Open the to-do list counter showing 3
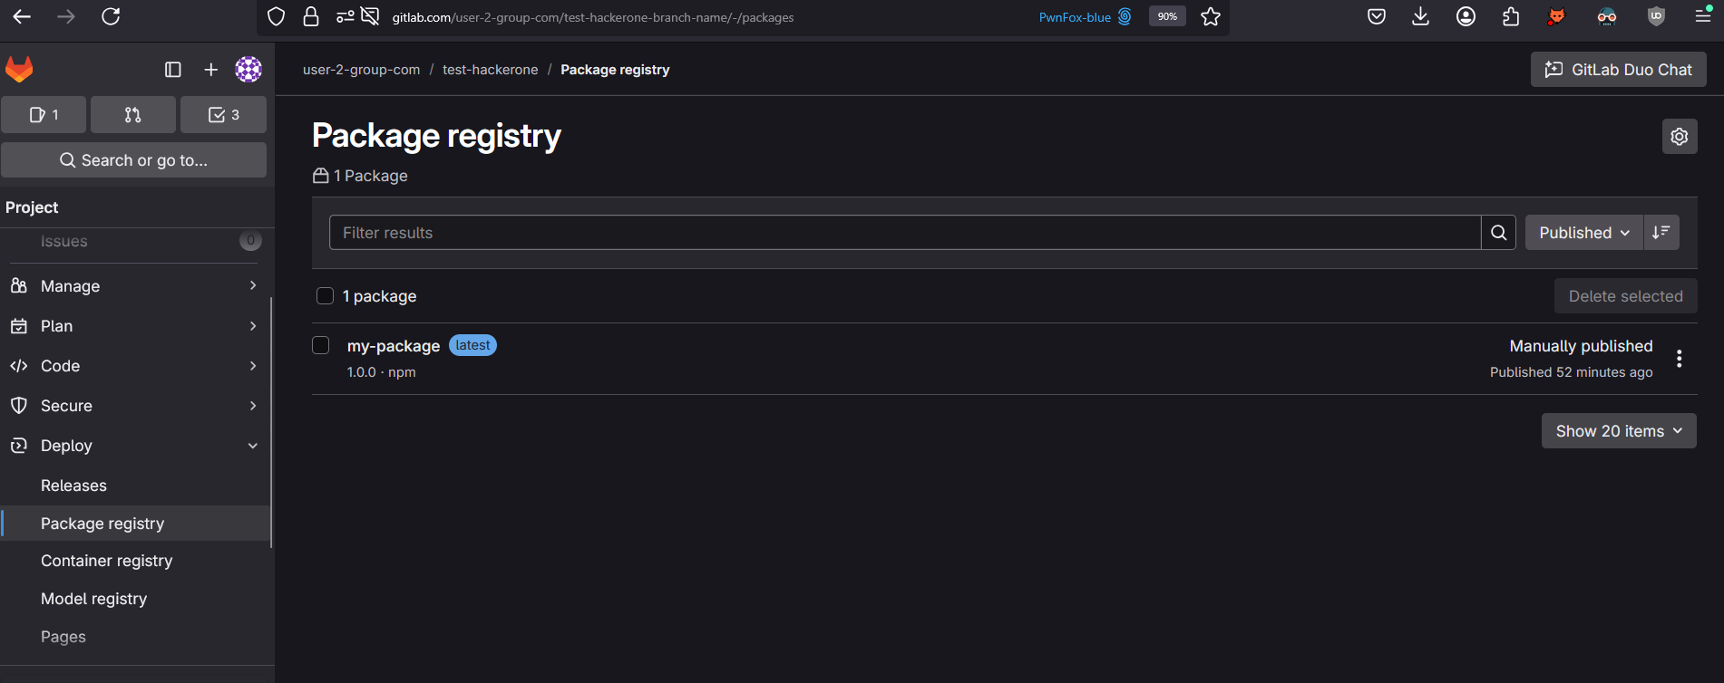This screenshot has width=1724, height=683. [223, 115]
